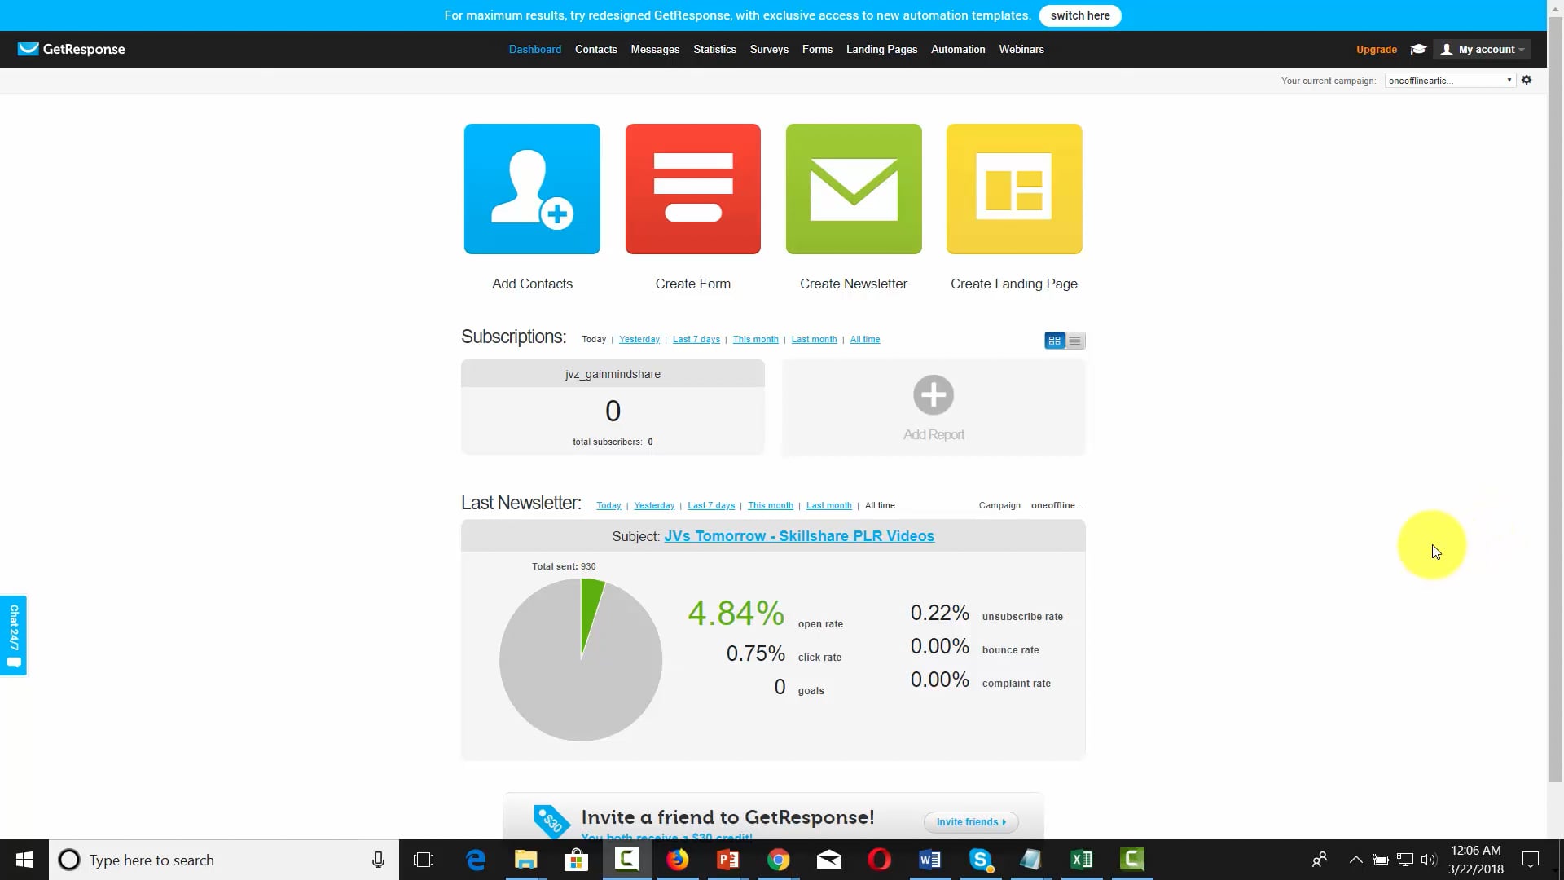
Task: Filter Last Newsletter by Last month
Action: click(829, 506)
